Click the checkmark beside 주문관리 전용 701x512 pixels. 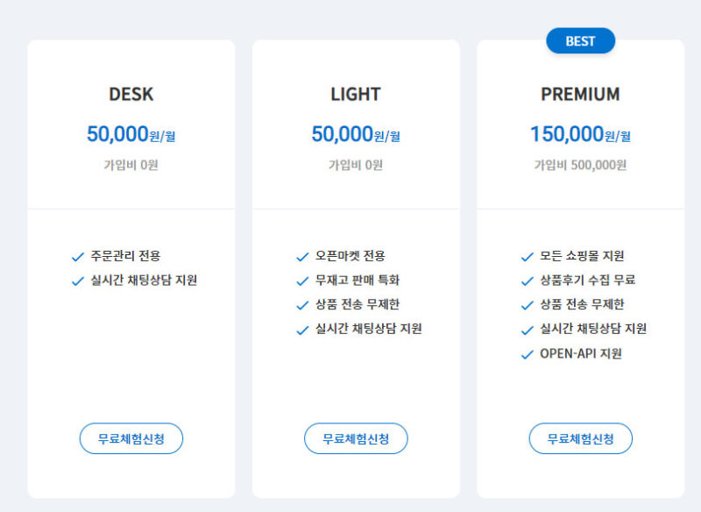(x=78, y=257)
